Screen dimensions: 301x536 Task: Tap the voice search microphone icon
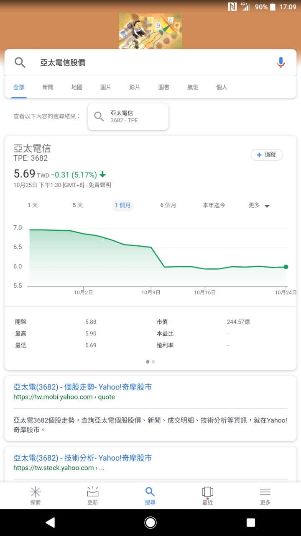281,62
